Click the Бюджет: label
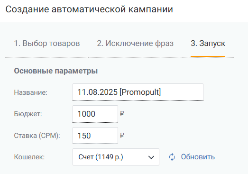Image resolution: width=248 pixels, height=174 pixels. point(28,114)
